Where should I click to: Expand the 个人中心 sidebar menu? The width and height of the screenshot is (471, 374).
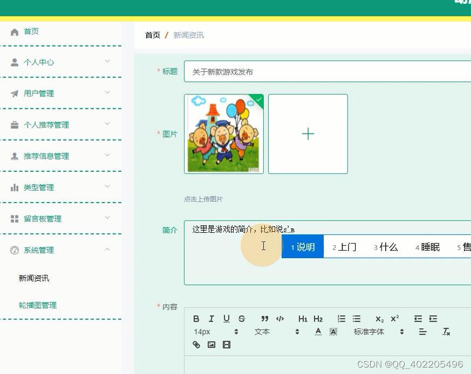point(60,62)
